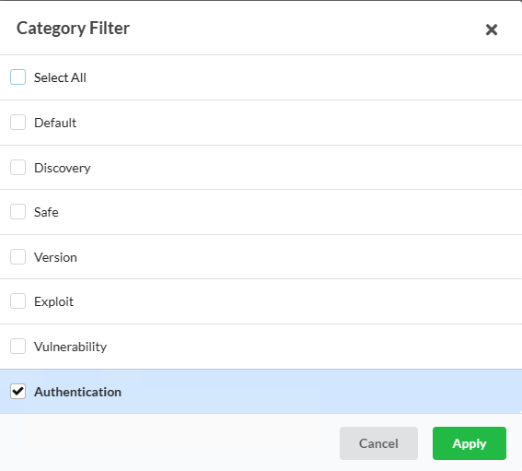This screenshot has width=522, height=471.
Task: Click the 'Version' label text
Action: (x=55, y=257)
